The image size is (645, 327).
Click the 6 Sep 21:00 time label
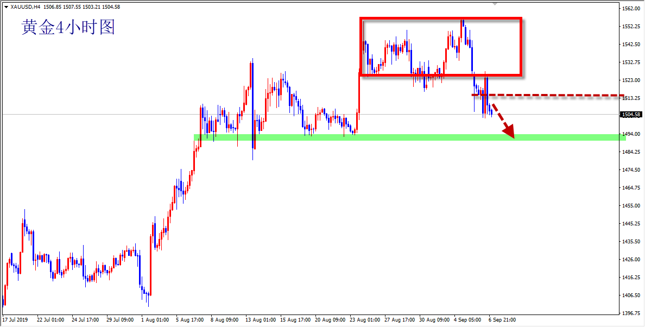pyautogui.click(x=503, y=319)
